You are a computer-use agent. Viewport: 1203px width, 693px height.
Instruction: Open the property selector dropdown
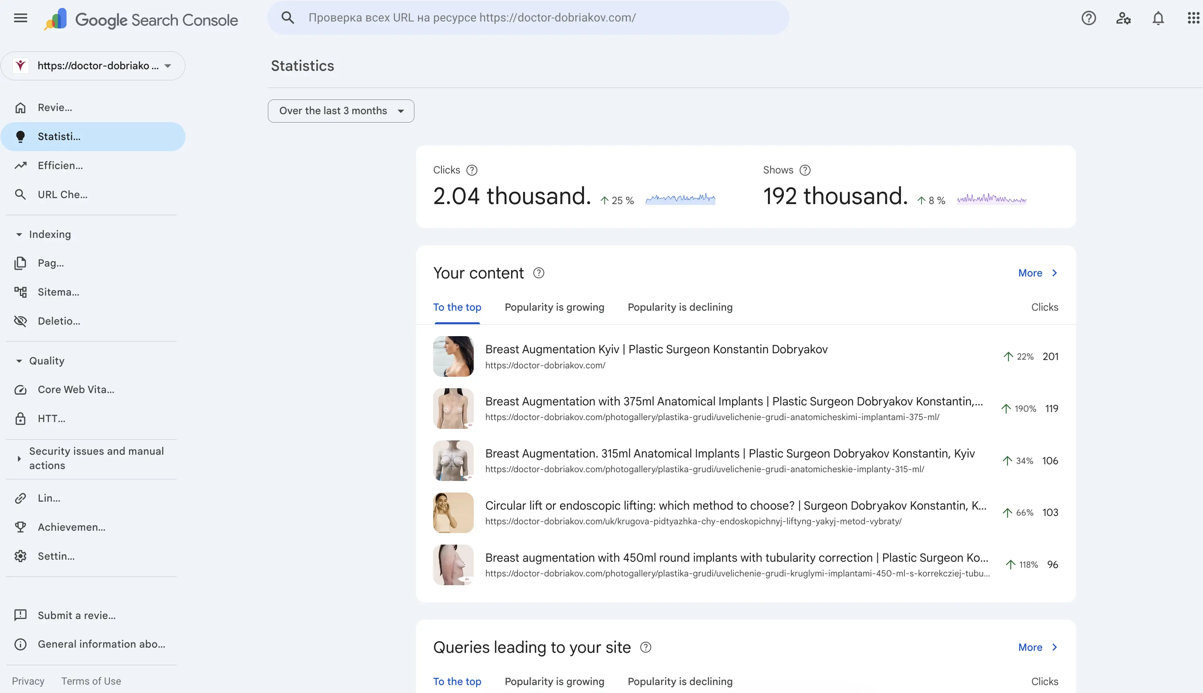(93, 66)
